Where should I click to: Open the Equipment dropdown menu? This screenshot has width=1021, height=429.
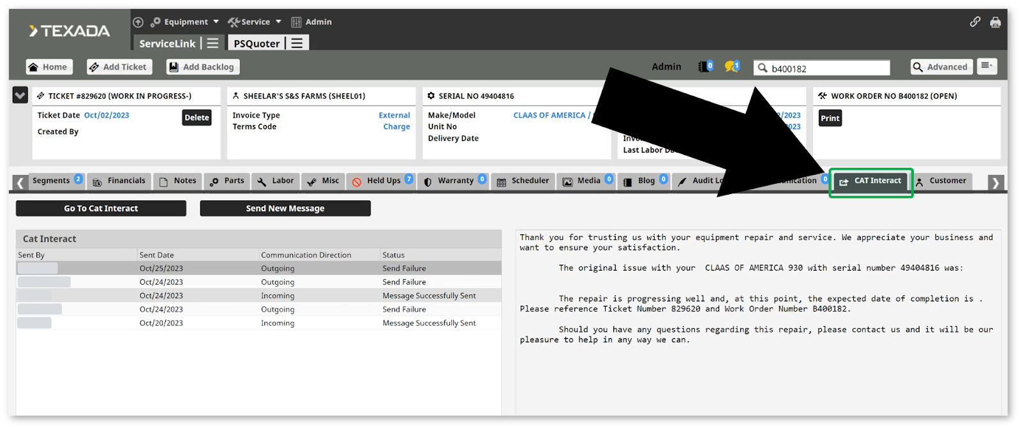coord(185,22)
